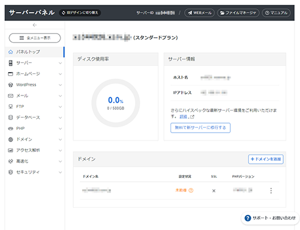Click the disk usage 0.0% circle gauge
Viewport: 300px width, 230px height.
(116, 103)
